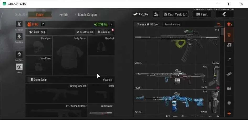Click the Quick Kit button
Screen dimensions: 248x120
[104, 32]
